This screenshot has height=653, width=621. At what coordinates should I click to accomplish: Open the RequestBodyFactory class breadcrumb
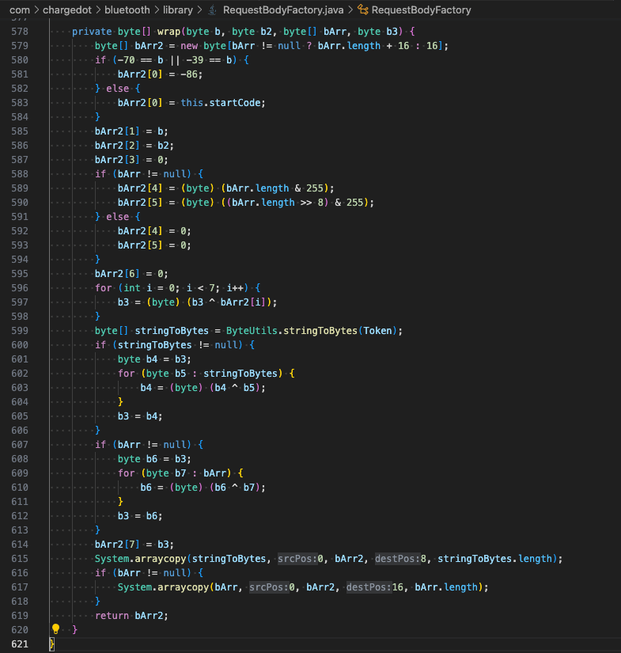pyautogui.click(x=421, y=10)
